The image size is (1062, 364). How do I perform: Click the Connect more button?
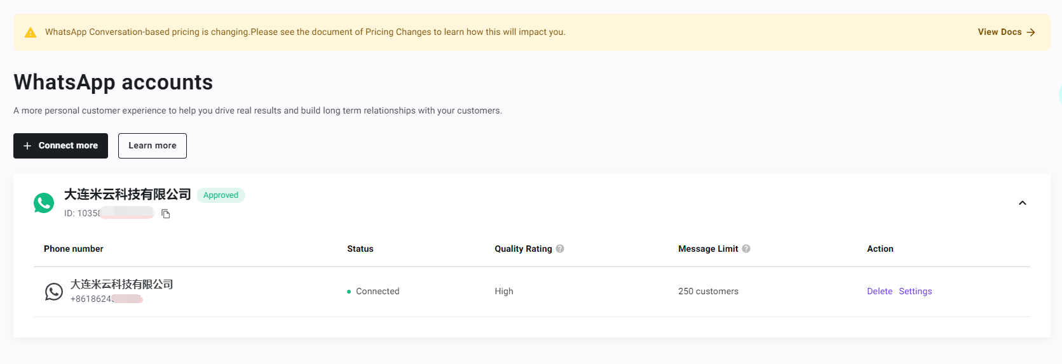(60, 146)
